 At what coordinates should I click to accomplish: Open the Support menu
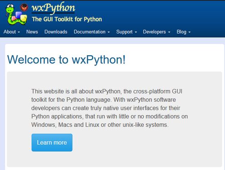click(127, 32)
